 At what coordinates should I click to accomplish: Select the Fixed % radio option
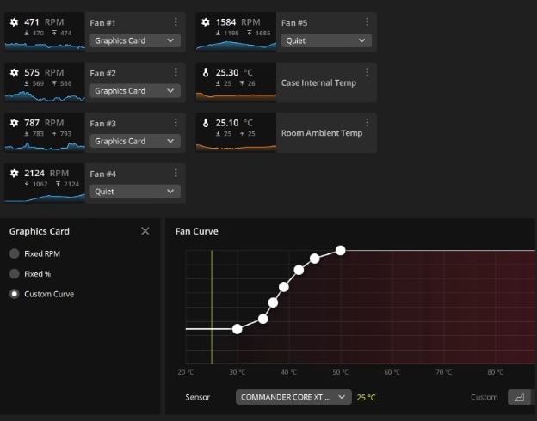(x=15, y=274)
